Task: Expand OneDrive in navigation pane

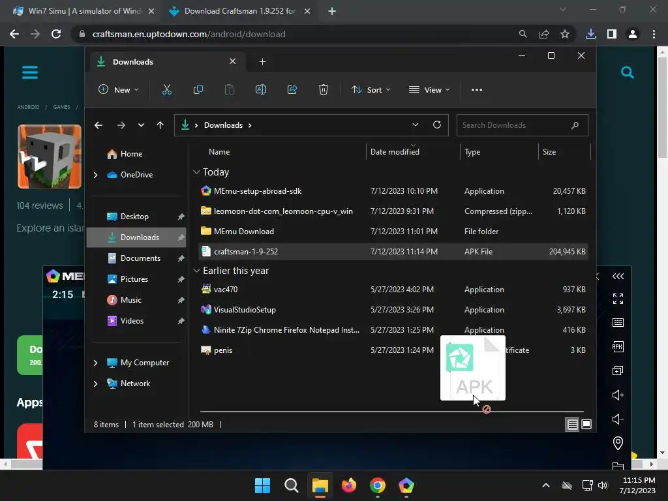Action: pyautogui.click(x=95, y=175)
